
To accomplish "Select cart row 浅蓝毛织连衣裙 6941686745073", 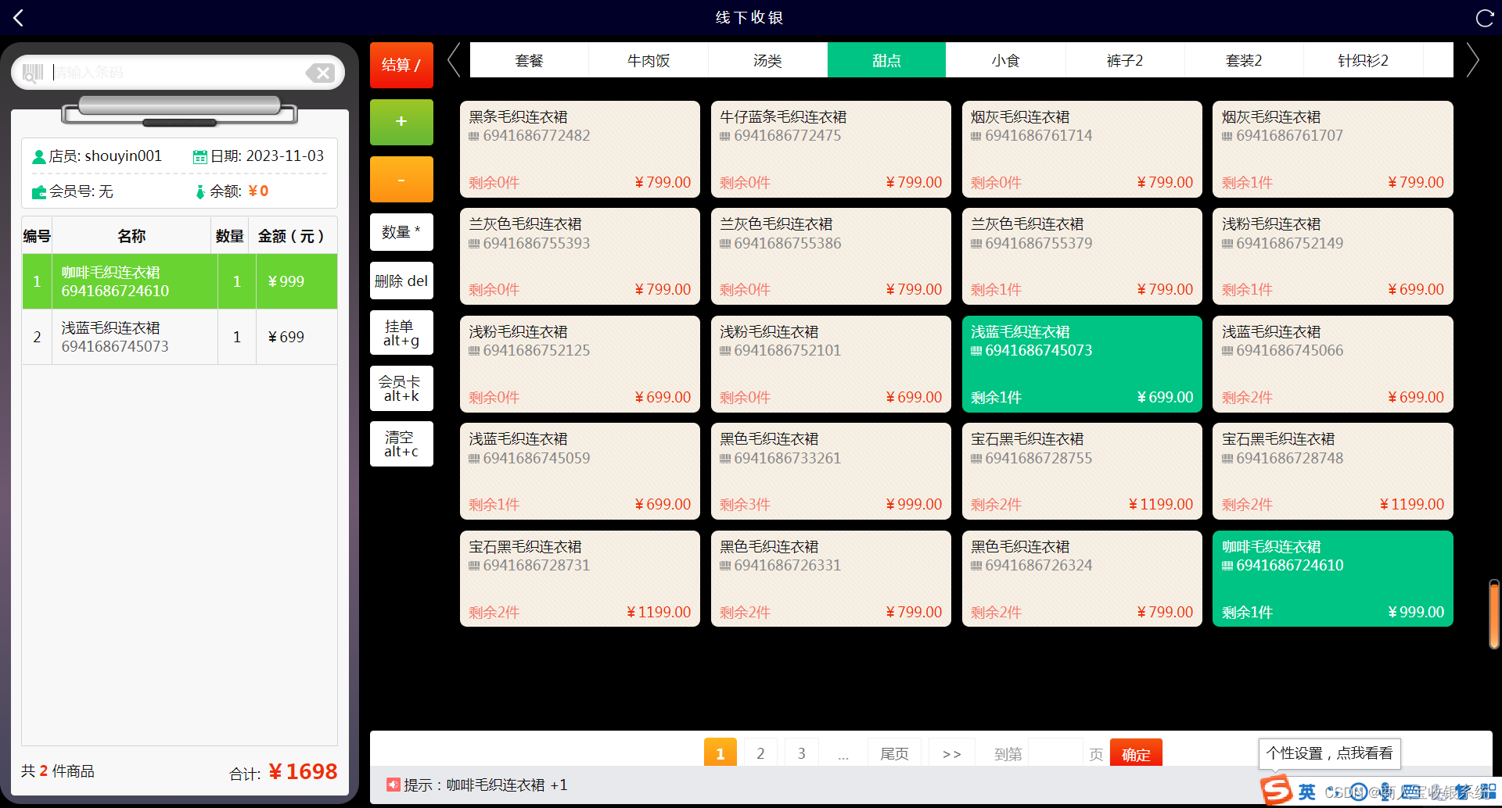I will (x=180, y=337).
